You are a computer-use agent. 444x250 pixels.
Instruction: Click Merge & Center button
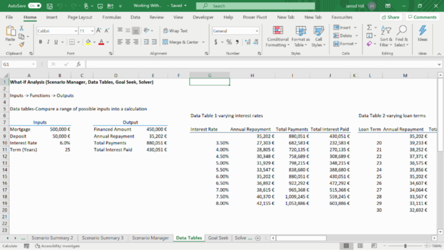(x=180, y=42)
